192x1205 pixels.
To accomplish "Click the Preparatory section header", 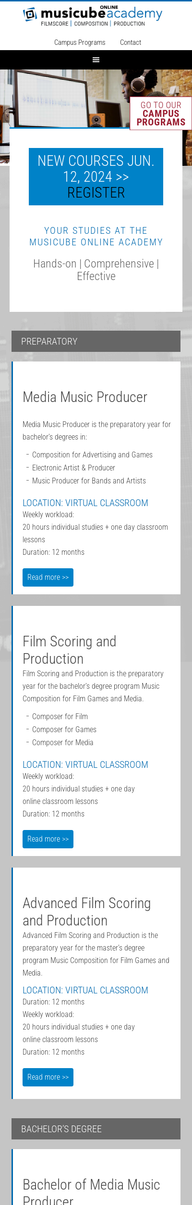I will coord(96,341).
